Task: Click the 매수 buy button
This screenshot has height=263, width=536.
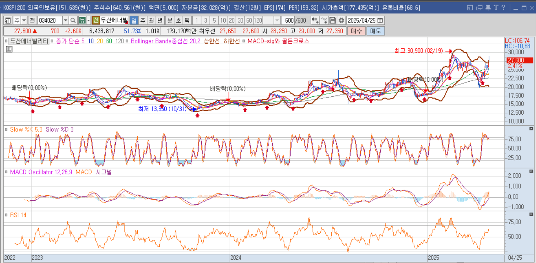Action: [356, 31]
